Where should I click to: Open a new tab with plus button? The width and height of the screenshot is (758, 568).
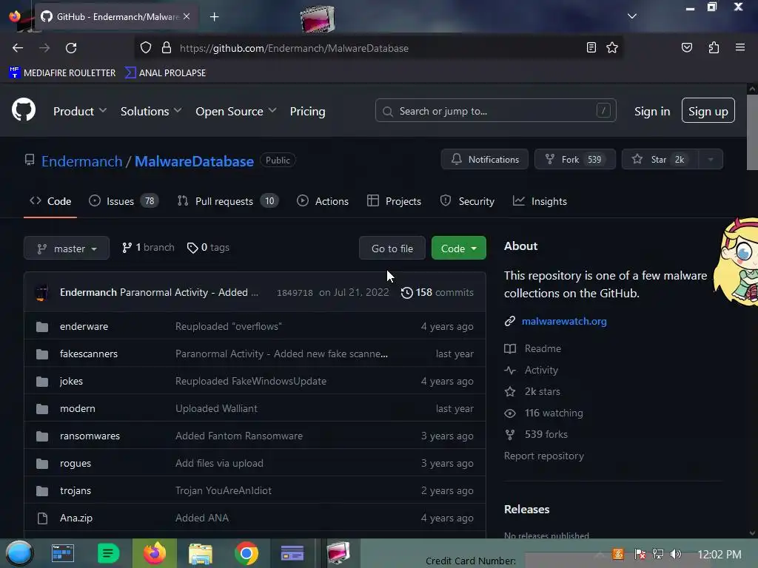click(x=214, y=17)
